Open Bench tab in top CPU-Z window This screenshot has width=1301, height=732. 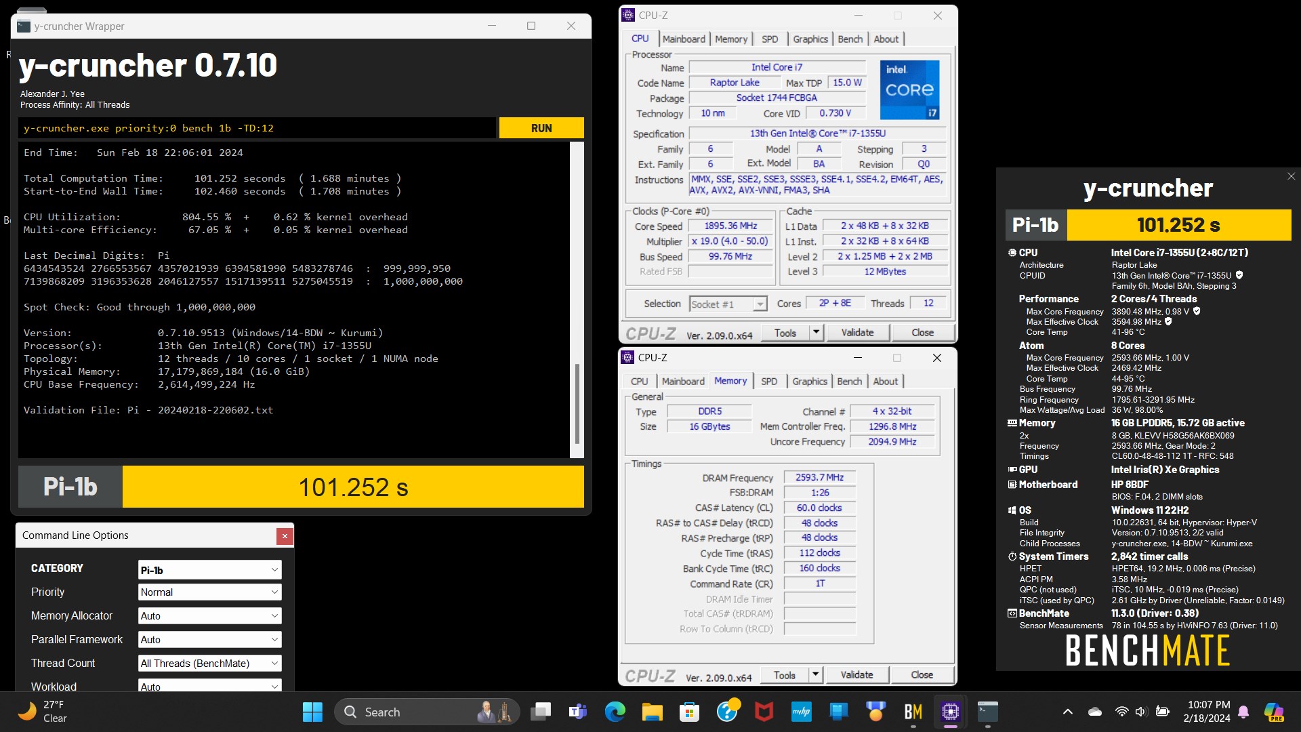point(850,39)
